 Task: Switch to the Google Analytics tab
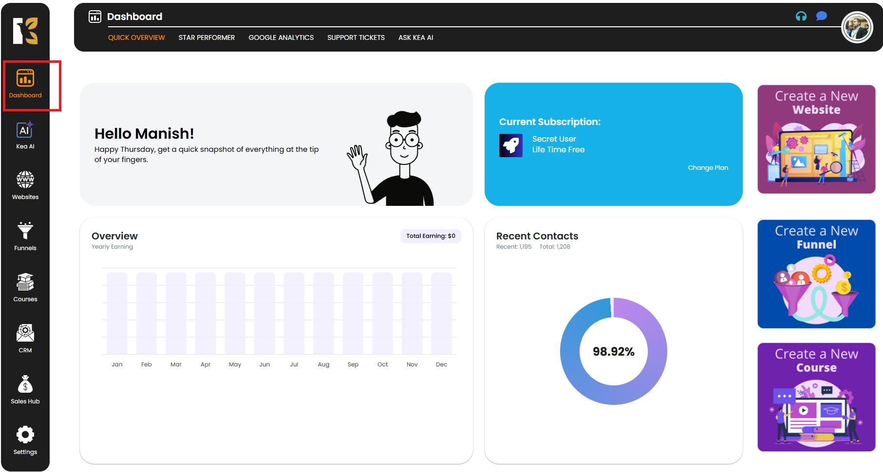click(x=281, y=37)
